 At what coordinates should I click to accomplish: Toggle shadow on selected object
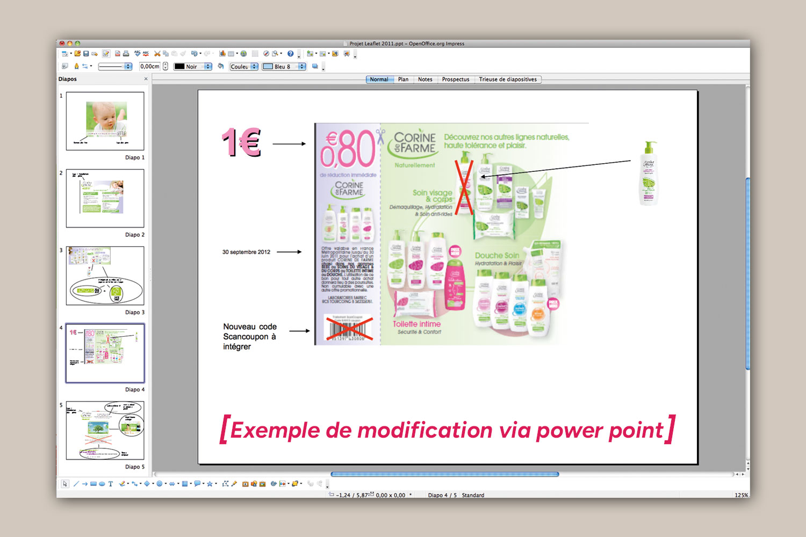pyautogui.click(x=315, y=67)
